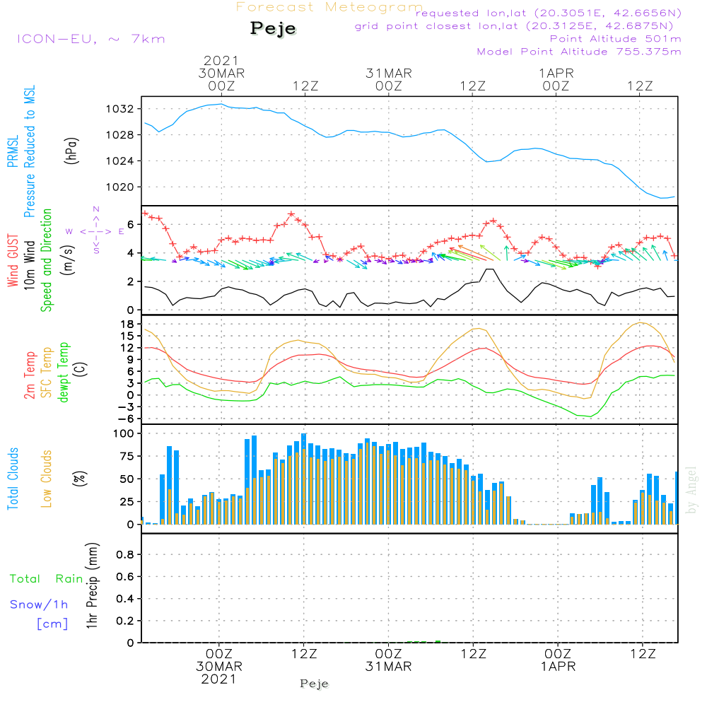This screenshot has width=707, height=707.
Task: Click the '00Z 31MAR' bottom axis label
Action: click(388, 660)
